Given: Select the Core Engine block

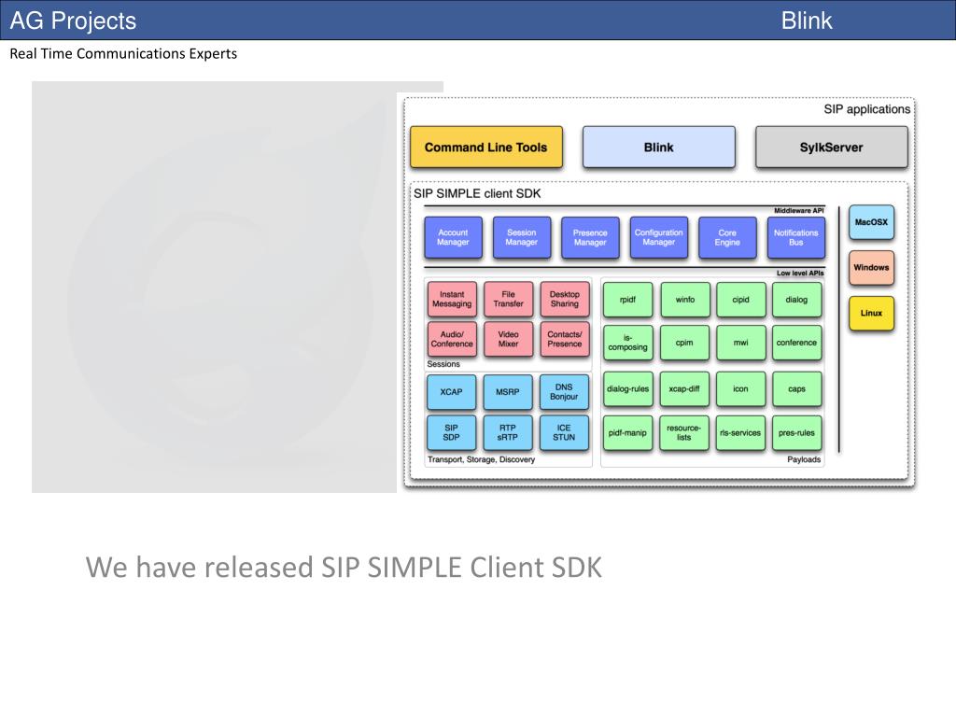Looking at the screenshot, I should (727, 237).
